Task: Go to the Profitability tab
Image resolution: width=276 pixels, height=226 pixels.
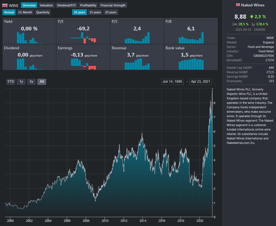Action: [88, 5]
